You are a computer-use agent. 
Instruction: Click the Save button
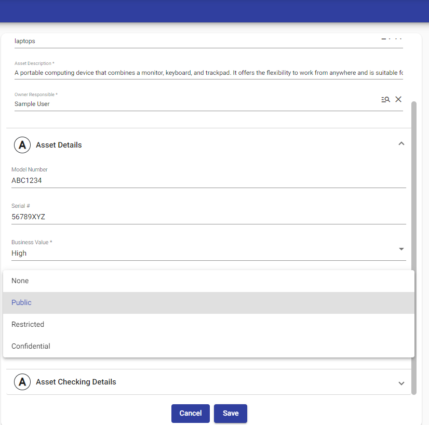(x=230, y=413)
